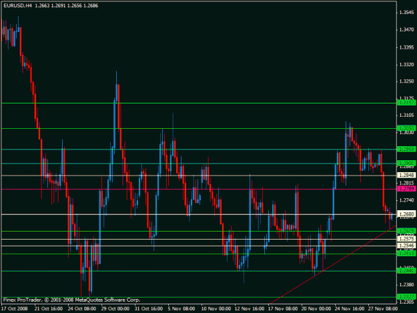This screenshot has width=417, height=313.
Task: Click the 10 Nov 00:00 time label
Action: tap(216, 309)
